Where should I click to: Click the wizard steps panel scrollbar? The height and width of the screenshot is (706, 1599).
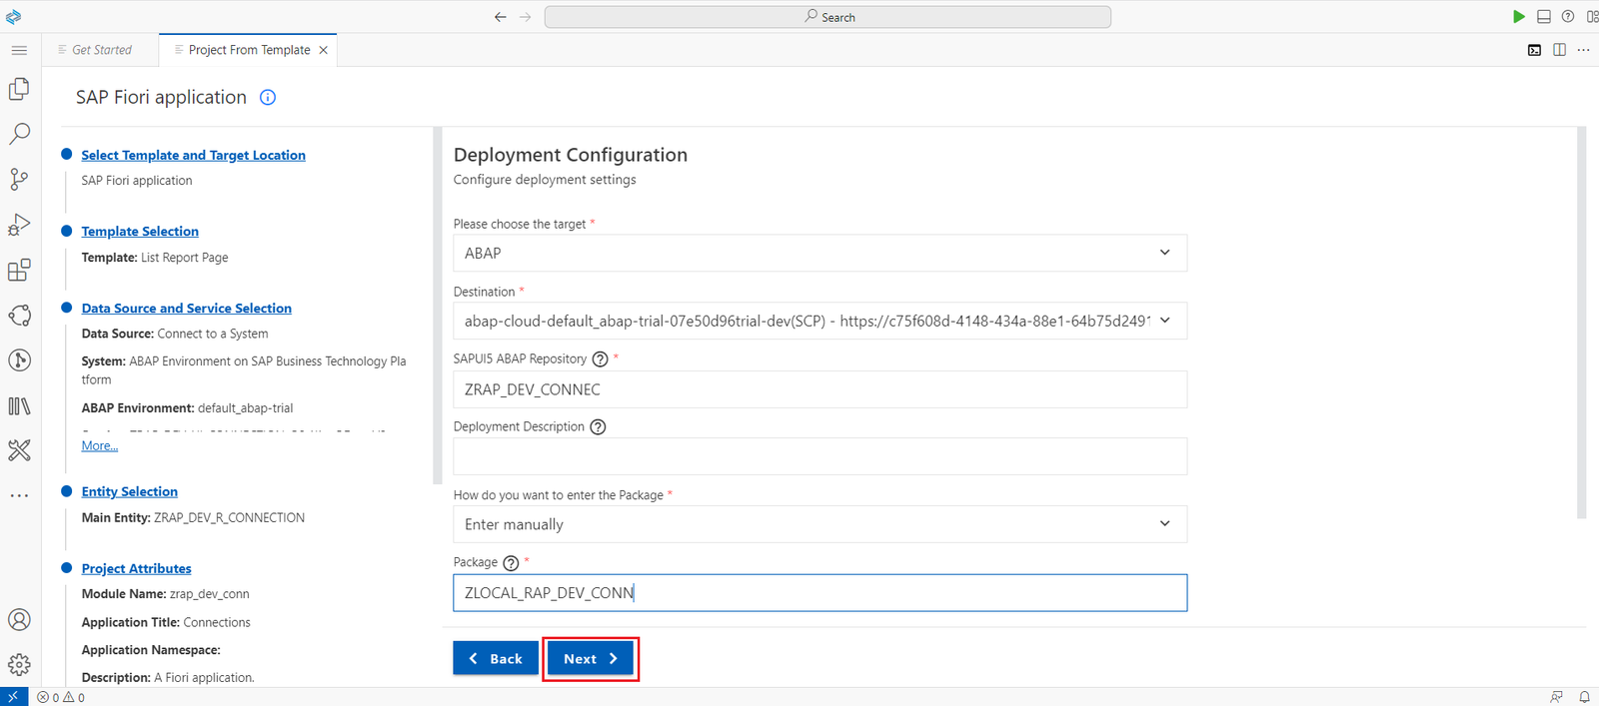click(437, 306)
